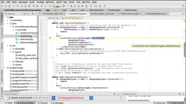Open the VCS menu
This screenshot has width=186, height=104.
78,2
